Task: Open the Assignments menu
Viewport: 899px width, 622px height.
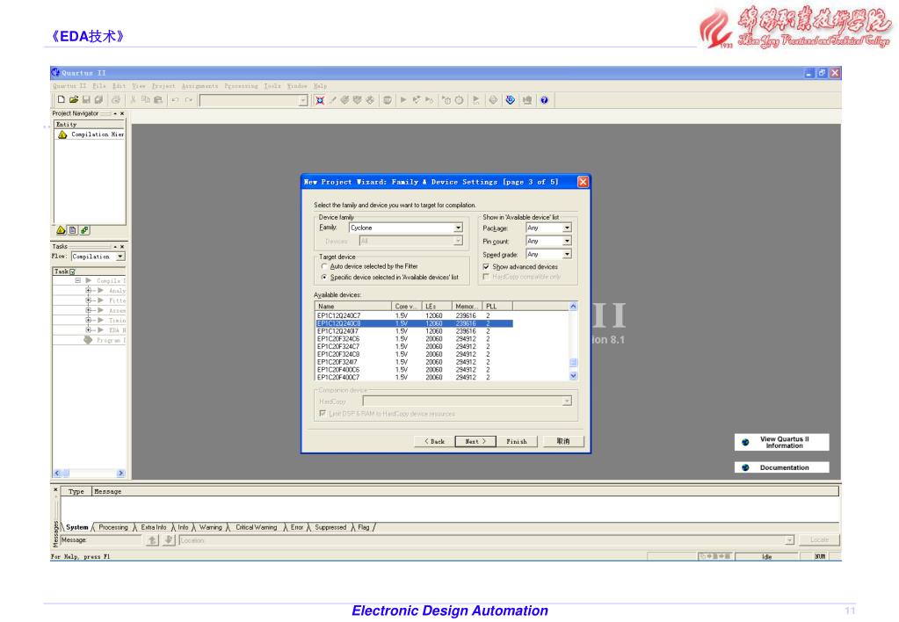Action: click(199, 86)
